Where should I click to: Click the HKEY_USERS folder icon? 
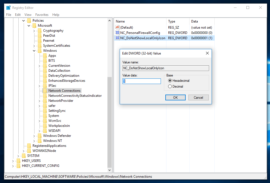tap(18, 161)
